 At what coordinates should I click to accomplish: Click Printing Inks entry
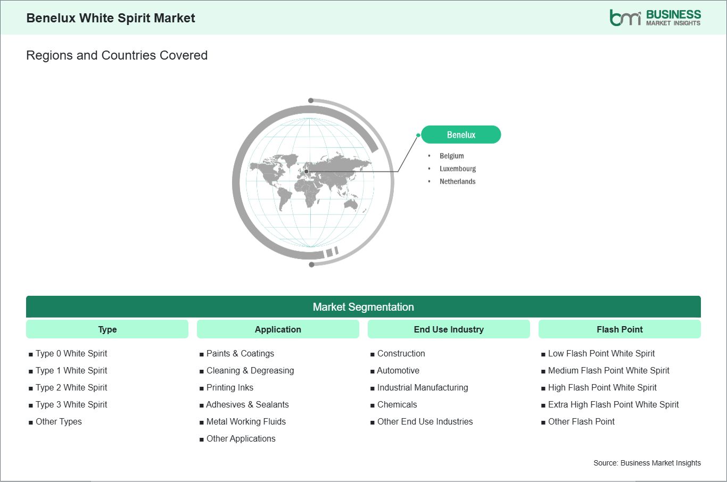[230, 387]
